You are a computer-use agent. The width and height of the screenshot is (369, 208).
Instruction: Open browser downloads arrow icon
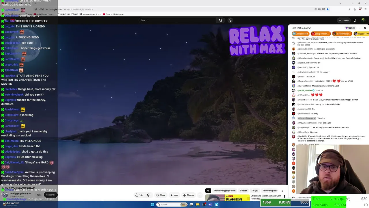click(349, 9)
